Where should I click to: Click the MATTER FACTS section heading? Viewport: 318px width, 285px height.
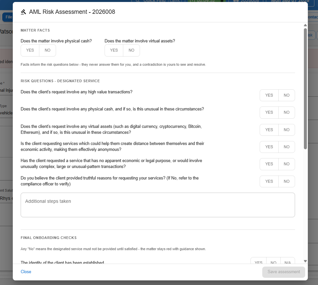click(35, 30)
